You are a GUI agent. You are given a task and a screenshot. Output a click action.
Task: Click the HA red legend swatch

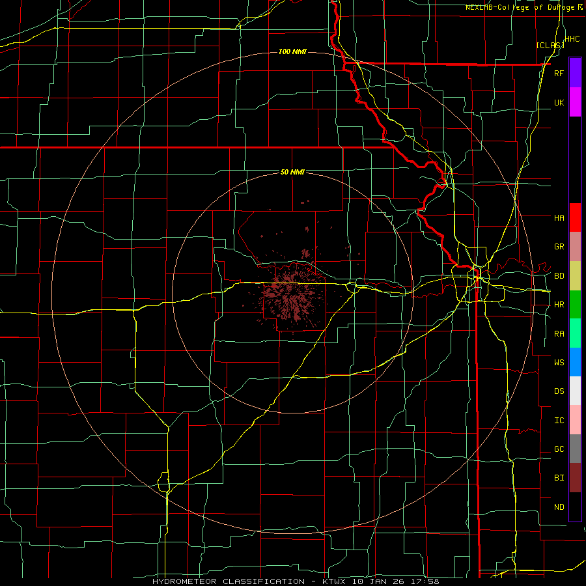coord(575,217)
